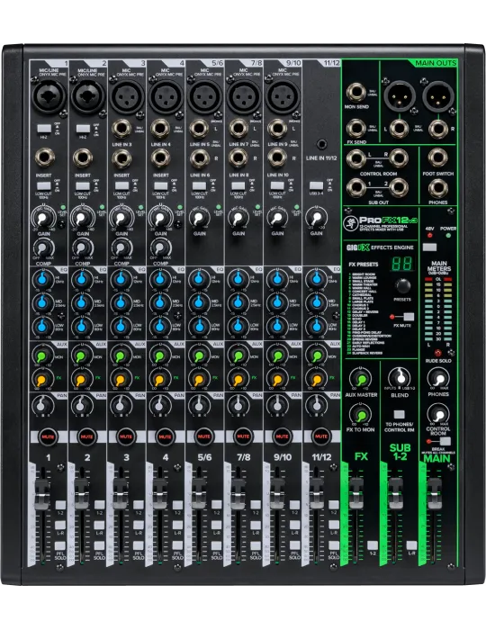
Task: Toggle the 48V phantom power switch
Action: (429, 247)
